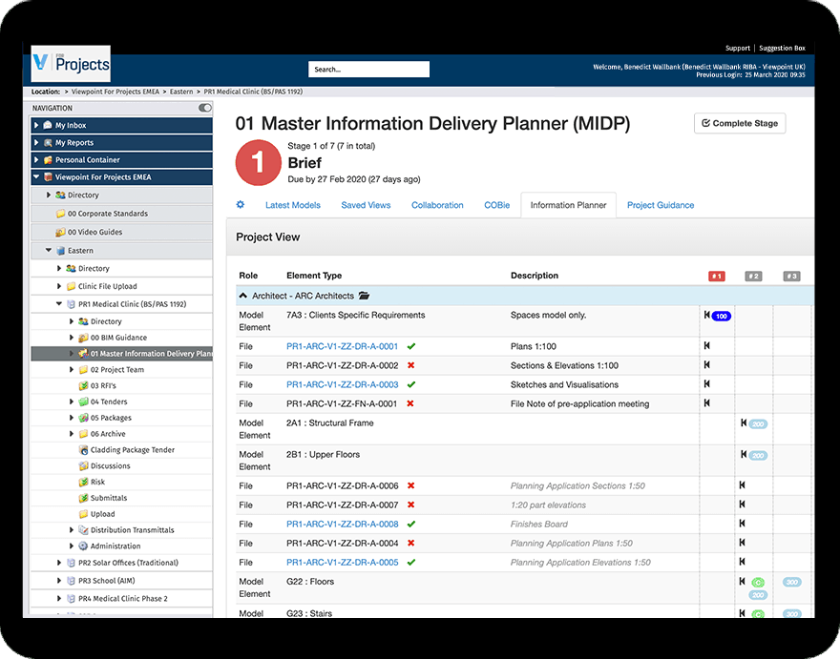Screen dimensions: 840x659
Task: Expand 02 Project Team folder
Action: [72, 369]
